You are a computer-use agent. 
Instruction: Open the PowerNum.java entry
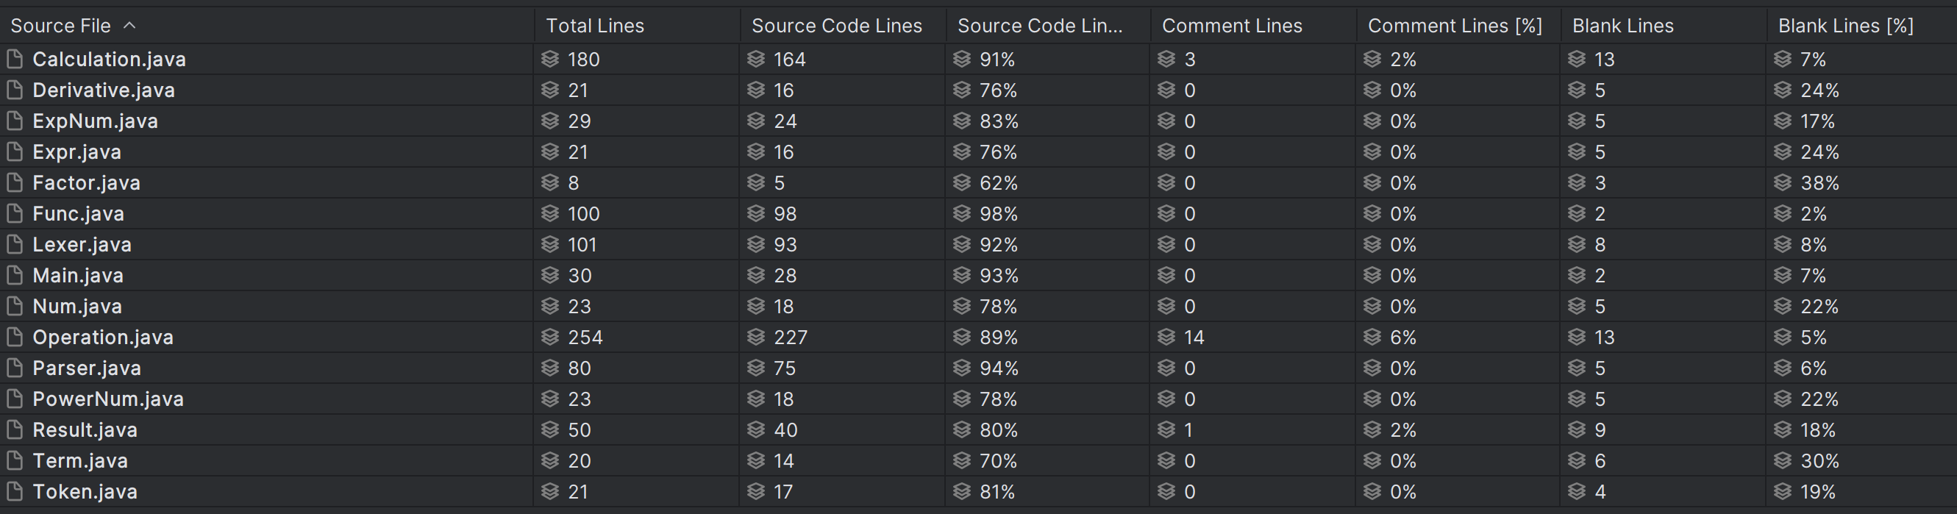[108, 399]
